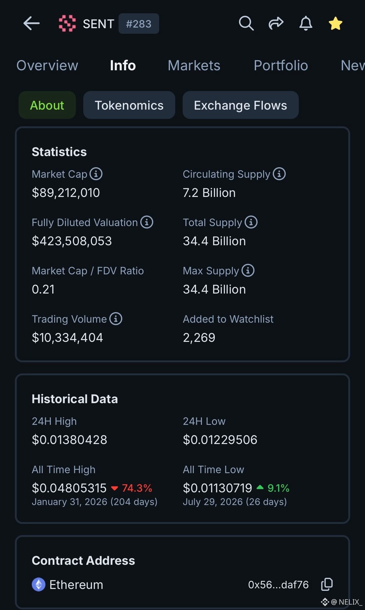Switch to the Overview tab
Screen dimensions: 365x610
tap(47, 65)
